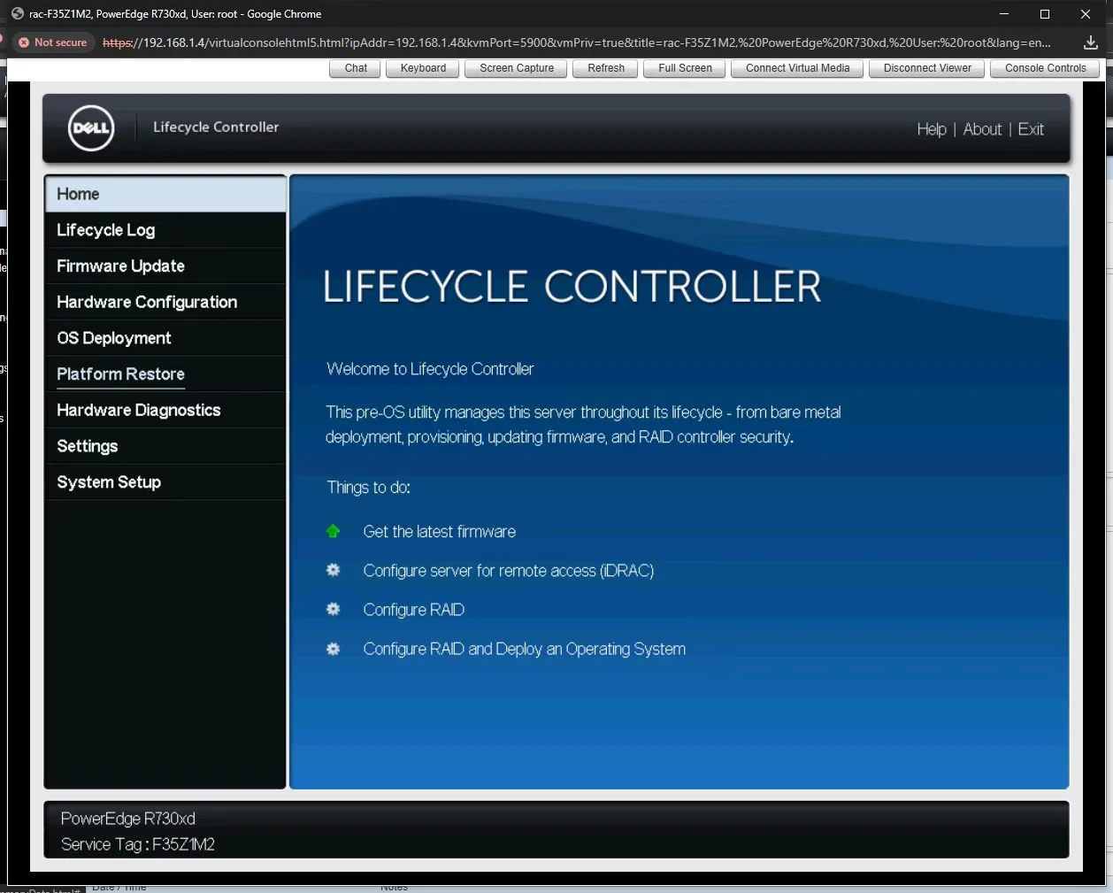Screen dimensions: 1113x893
Task: Click gear icon beside Configure RAID
Action: [334, 609]
